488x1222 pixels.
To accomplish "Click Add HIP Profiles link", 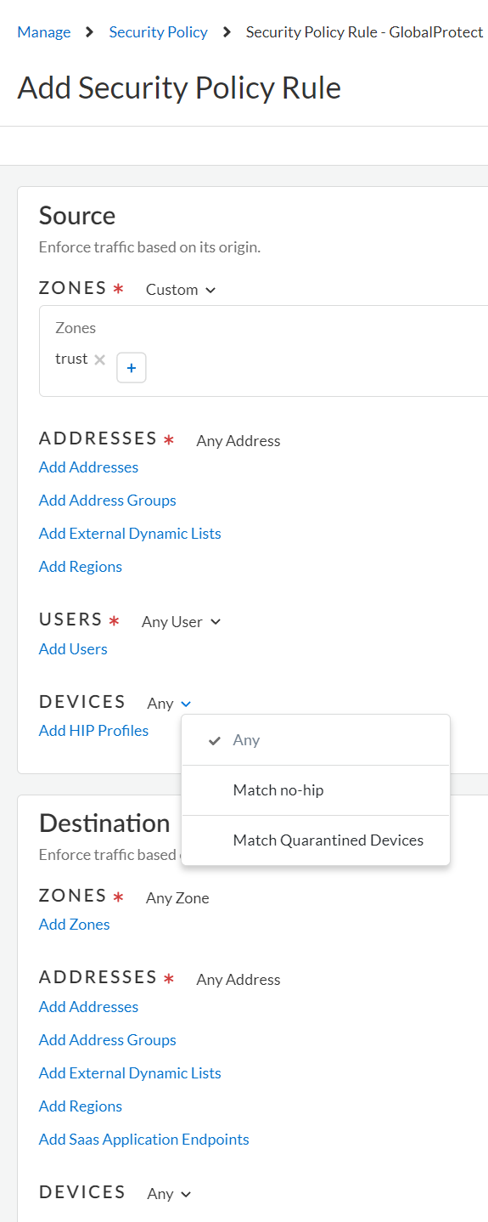I will tap(93, 731).
